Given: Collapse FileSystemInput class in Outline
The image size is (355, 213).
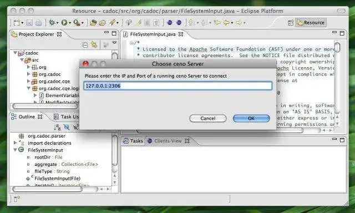Looking at the screenshot, I should (x=15, y=150).
